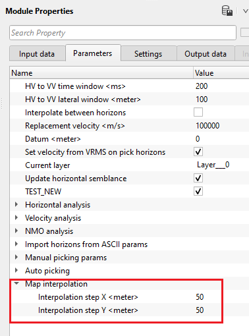
Task: Select the TEST_NEW row label
Action: tap(43, 192)
